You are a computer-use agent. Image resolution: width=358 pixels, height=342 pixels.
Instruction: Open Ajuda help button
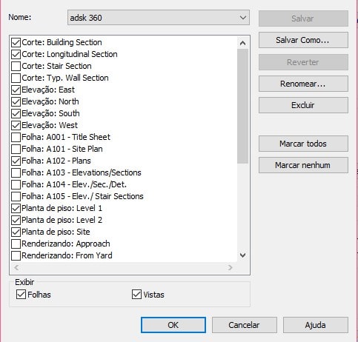tap(316, 325)
